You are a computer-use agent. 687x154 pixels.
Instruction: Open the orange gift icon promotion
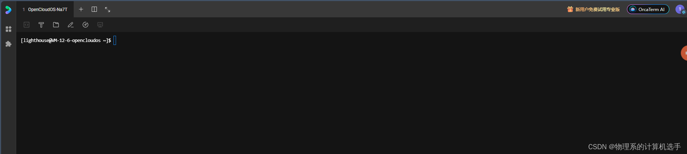point(570,9)
